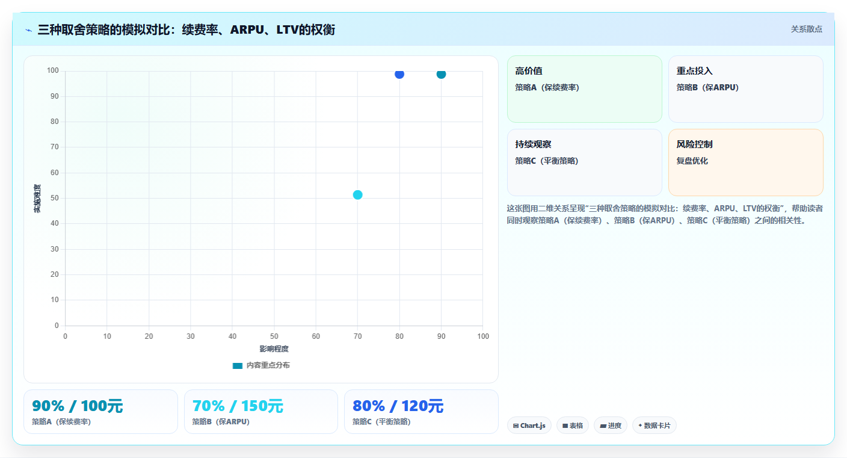The image size is (847, 458).
Task: Open the 高价值 quadrant card
Action: coord(584,89)
